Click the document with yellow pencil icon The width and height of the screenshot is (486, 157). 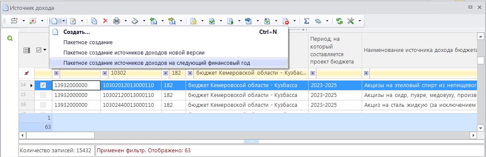pyautogui.click(x=194, y=21)
